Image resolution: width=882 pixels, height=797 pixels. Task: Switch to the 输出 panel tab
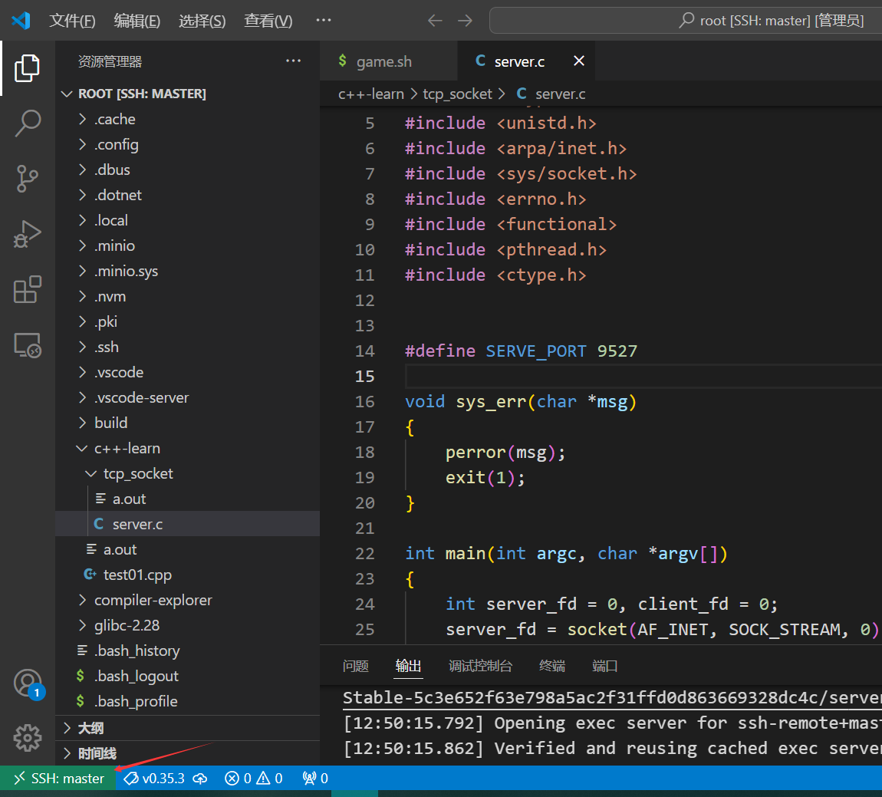[408, 666]
